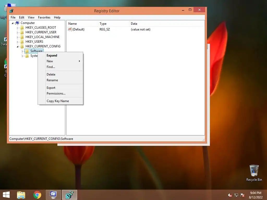Click the muted volume tray icon

230,195
